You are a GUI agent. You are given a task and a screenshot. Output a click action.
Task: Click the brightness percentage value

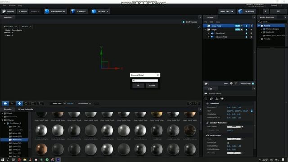point(70,103)
